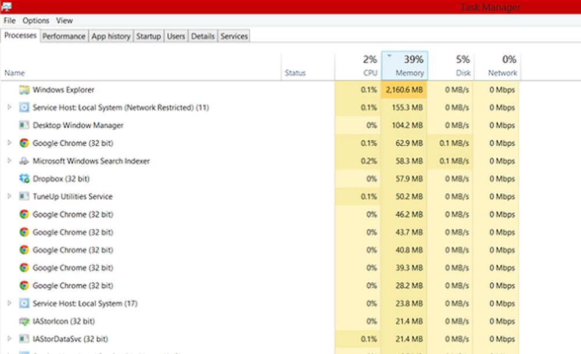
Task: Expand the TuneUp Utilities Service group
Action: pyautogui.click(x=9, y=197)
